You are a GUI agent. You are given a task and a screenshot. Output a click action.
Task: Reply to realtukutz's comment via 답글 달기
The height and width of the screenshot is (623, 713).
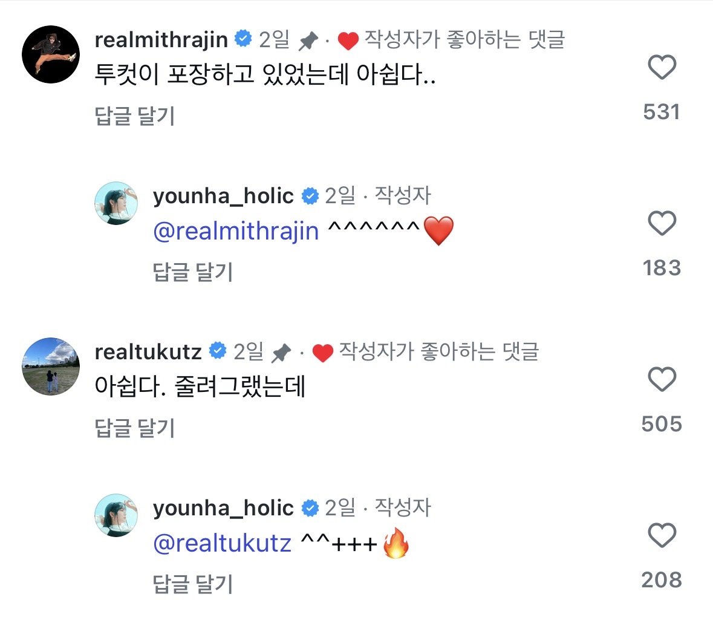point(135,428)
